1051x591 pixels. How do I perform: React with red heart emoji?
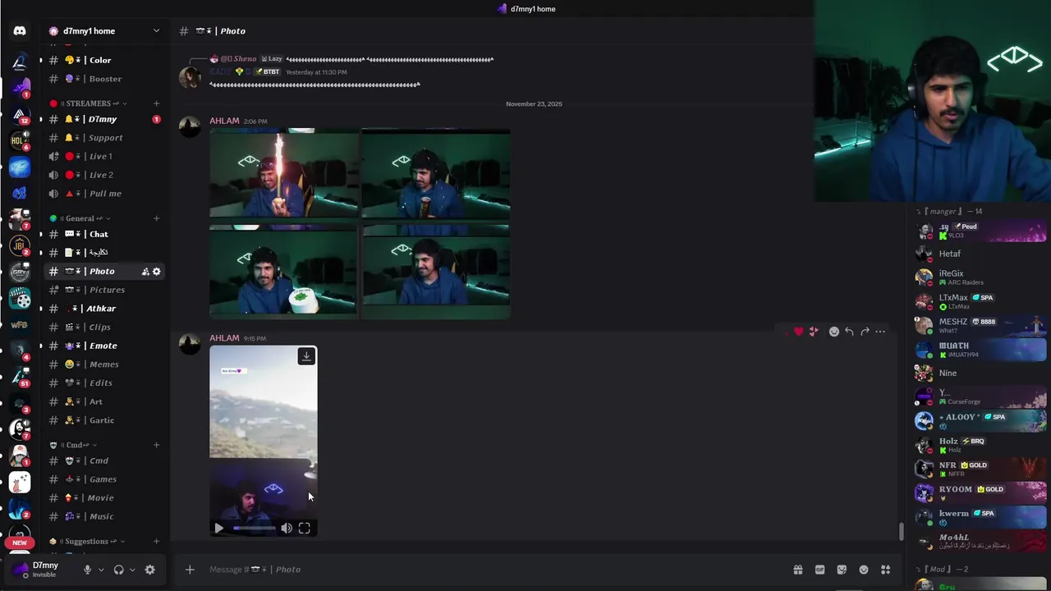pyautogui.click(x=798, y=332)
